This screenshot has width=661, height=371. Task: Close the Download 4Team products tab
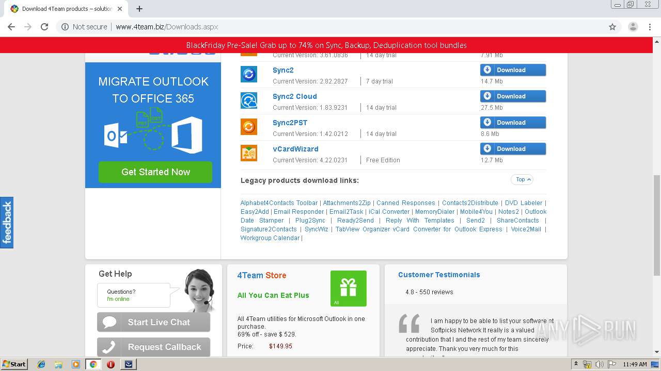coord(120,9)
